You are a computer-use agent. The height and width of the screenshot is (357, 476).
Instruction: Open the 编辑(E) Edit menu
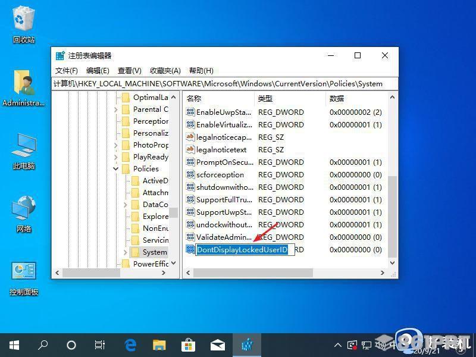point(98,71)
